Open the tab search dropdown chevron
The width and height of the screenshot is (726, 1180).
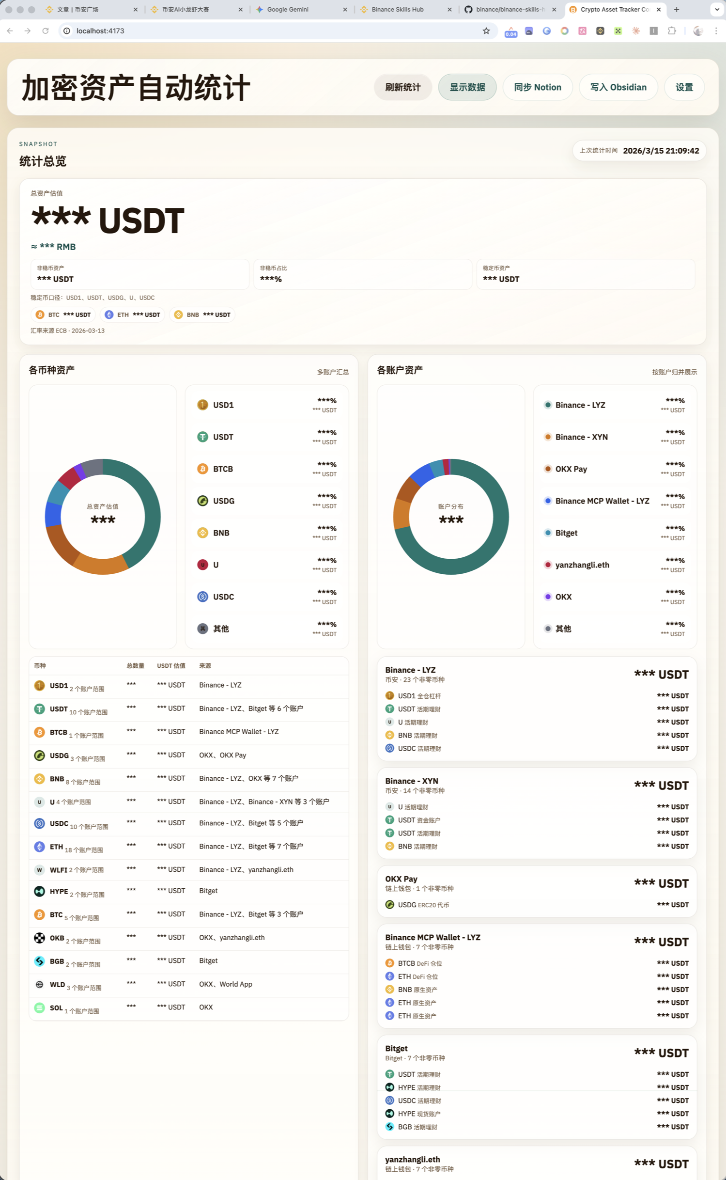[717, 9]
